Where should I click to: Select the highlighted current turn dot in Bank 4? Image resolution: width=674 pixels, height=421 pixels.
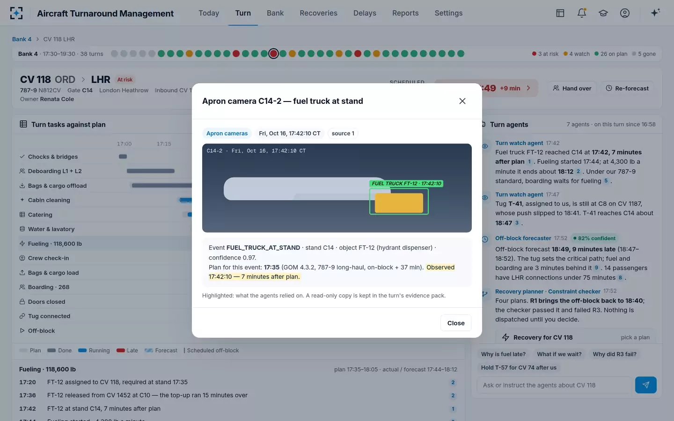(x=273, y=54)
